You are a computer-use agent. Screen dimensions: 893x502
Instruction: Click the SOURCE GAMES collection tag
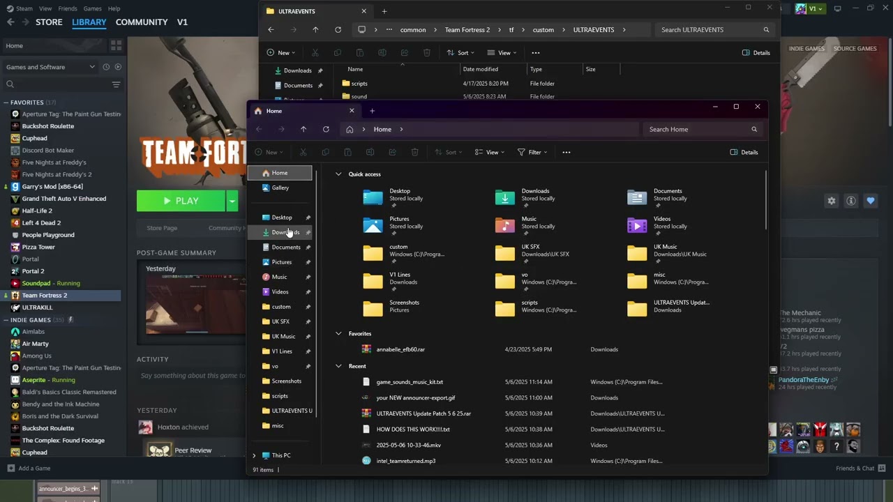(x=855, y=49)
